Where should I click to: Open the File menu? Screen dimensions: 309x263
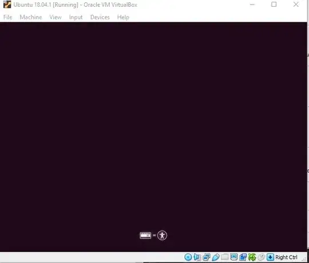click(7, 17)
